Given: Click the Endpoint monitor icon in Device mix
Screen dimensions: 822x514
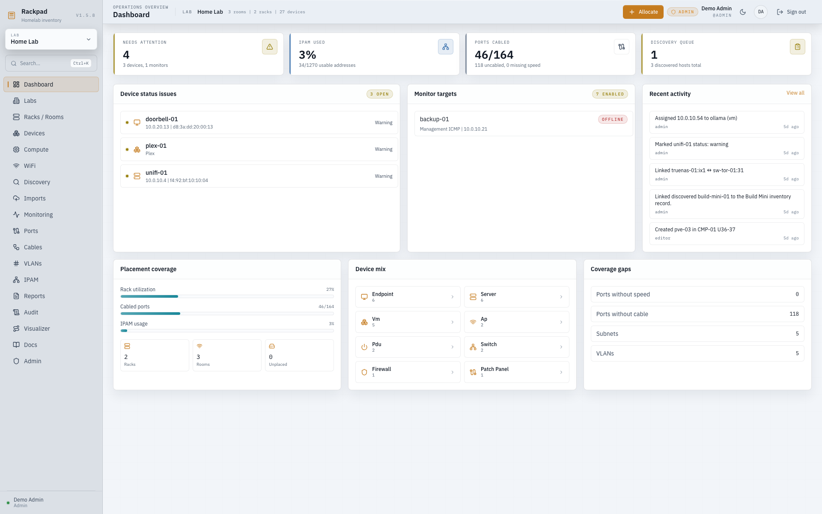Looking at the screenshot, I should (364, 297).
